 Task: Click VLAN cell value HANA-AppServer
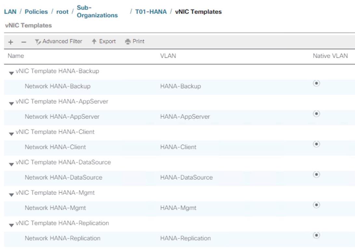[x=185, y=117]
